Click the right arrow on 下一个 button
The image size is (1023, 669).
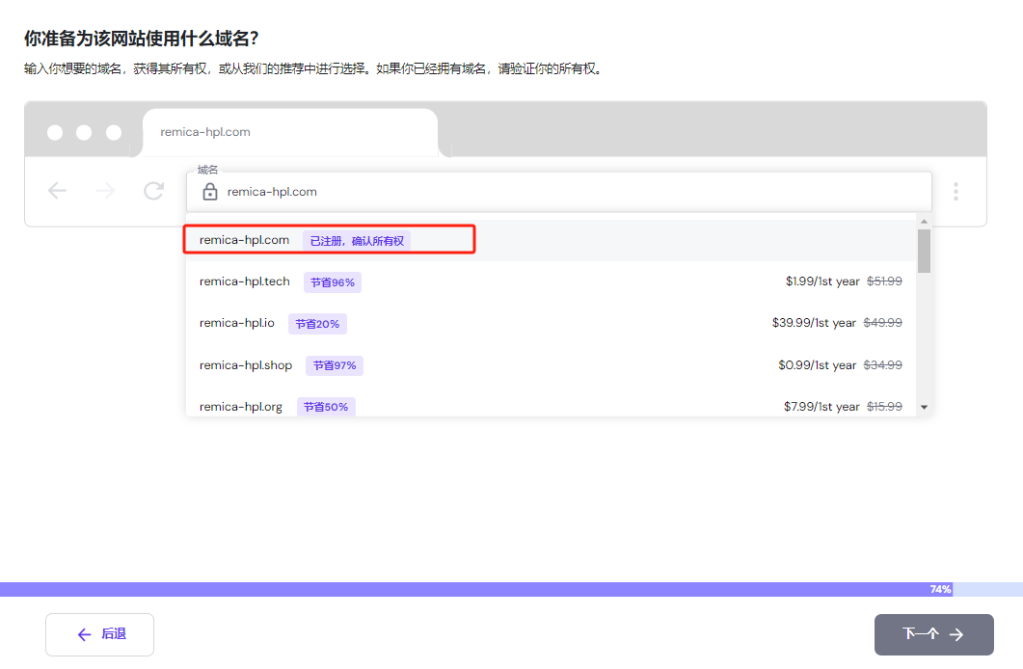(956, 634)
